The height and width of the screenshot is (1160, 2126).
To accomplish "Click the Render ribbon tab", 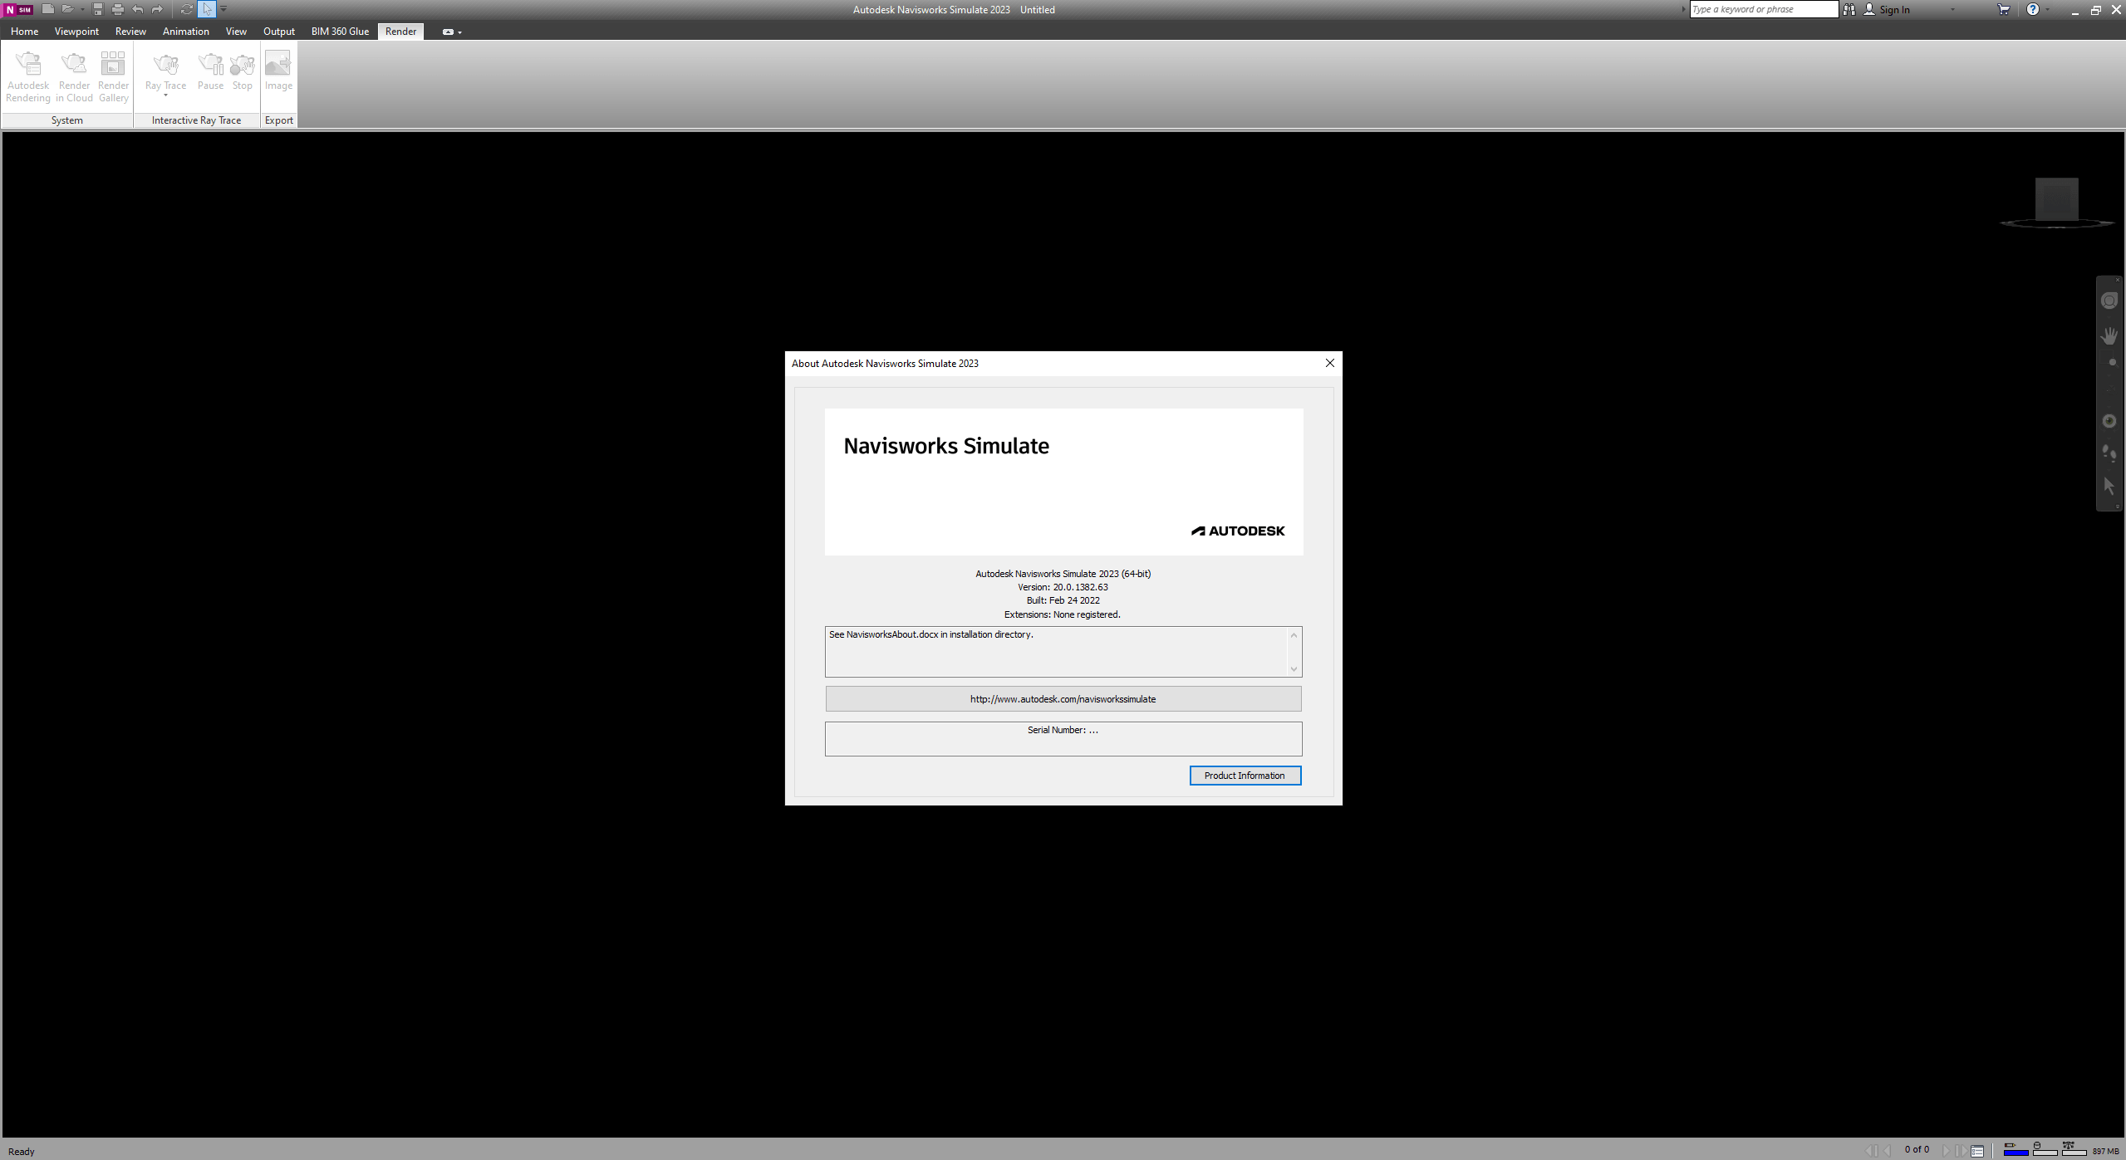I will 401,32.
